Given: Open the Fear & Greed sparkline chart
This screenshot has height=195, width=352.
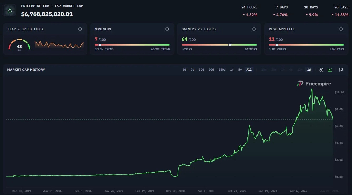Looking at the screenshot, I should (x=59, y=44).
